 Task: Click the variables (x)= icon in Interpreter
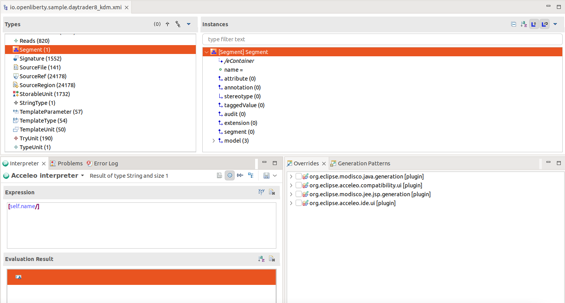240,175
